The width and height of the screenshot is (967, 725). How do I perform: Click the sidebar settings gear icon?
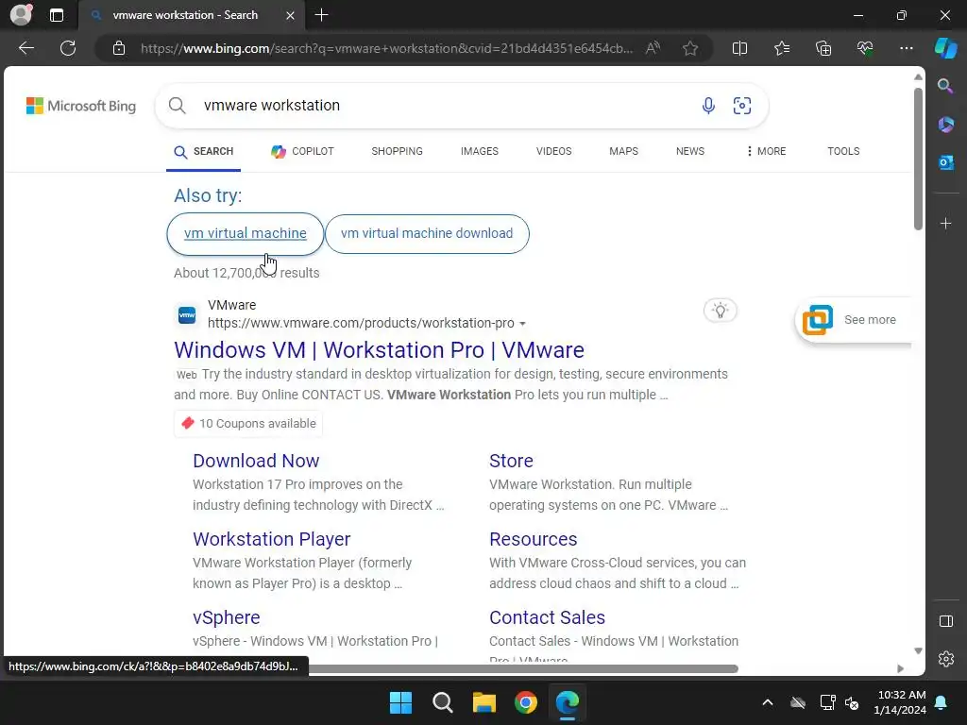point(946,659)
